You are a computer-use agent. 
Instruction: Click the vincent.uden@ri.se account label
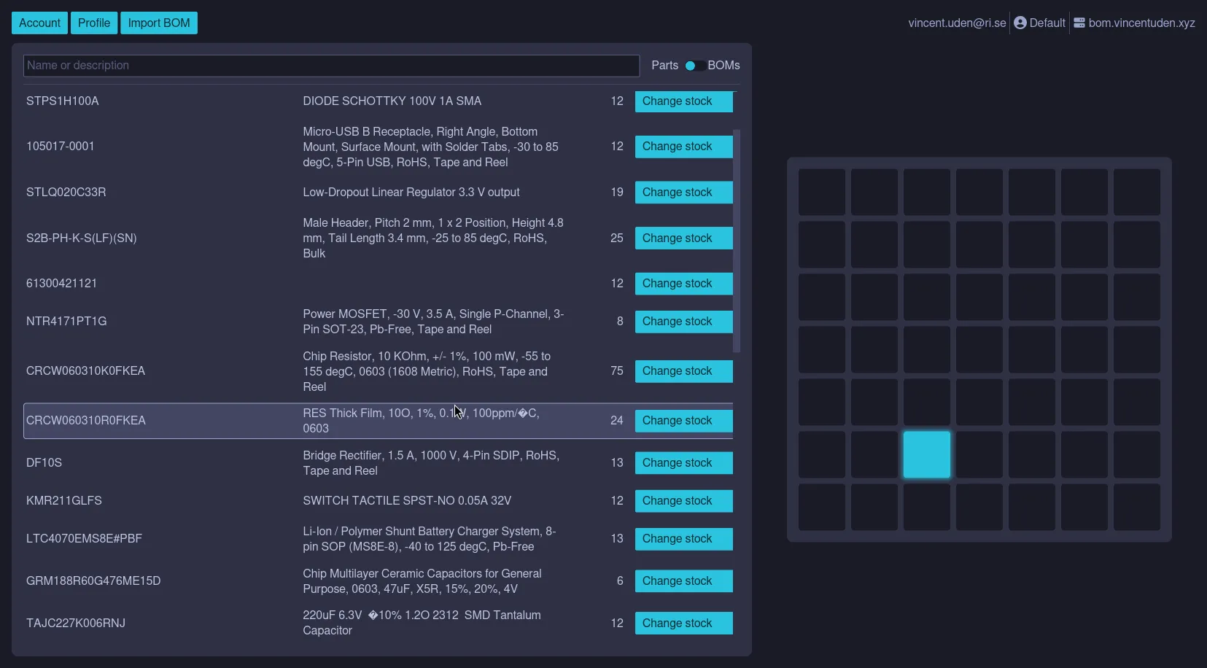point(955,23)
